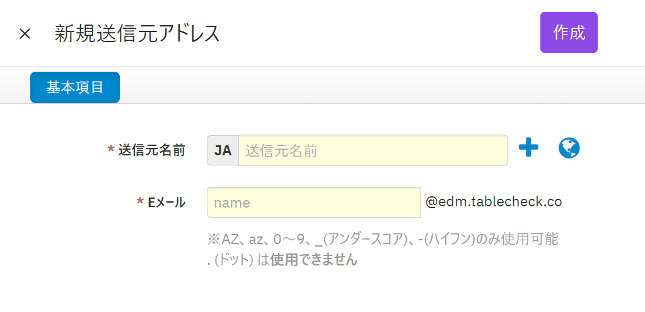
Task: Click the @edm.tablecheck.co domain suffix
Action: click(494, 202)
